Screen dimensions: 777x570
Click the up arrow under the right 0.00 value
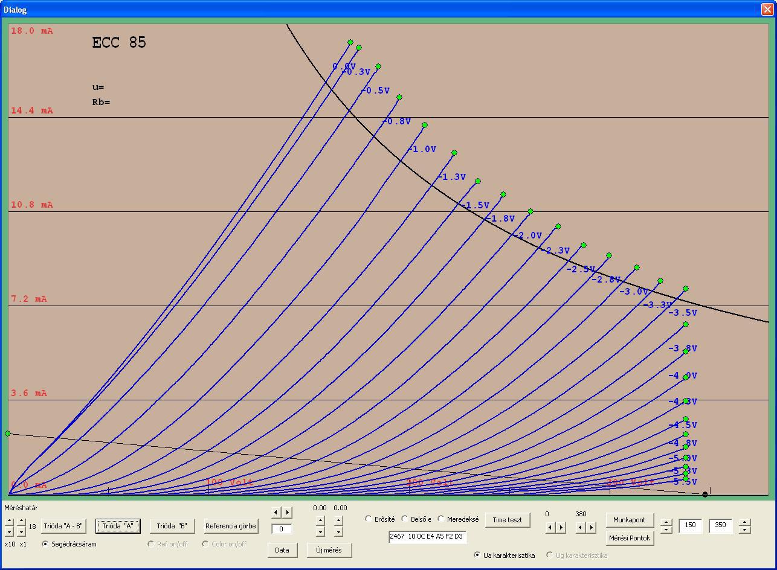click(x=338, y=520)
